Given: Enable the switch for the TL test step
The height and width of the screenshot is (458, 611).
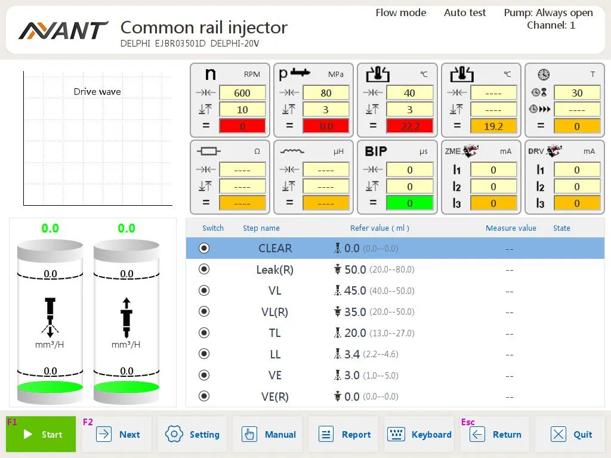Looking at the screenshot, I should pyautogui.click(x=203, y=333).
